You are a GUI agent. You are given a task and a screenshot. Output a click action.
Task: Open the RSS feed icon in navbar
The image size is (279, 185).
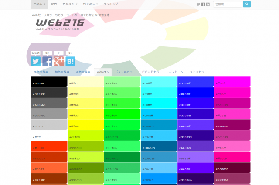208,4
